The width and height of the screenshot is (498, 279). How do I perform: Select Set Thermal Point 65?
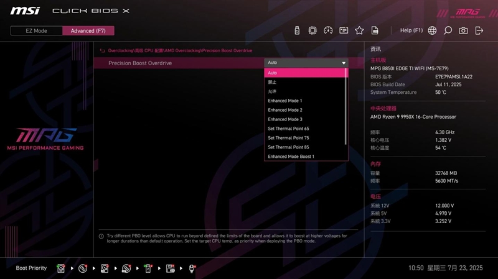288,129
